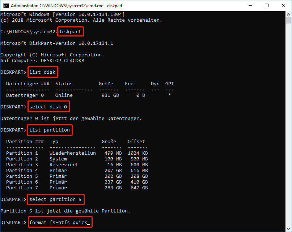Click the scrollbar down arrow

pyautogui.click(x=288, y=229)
